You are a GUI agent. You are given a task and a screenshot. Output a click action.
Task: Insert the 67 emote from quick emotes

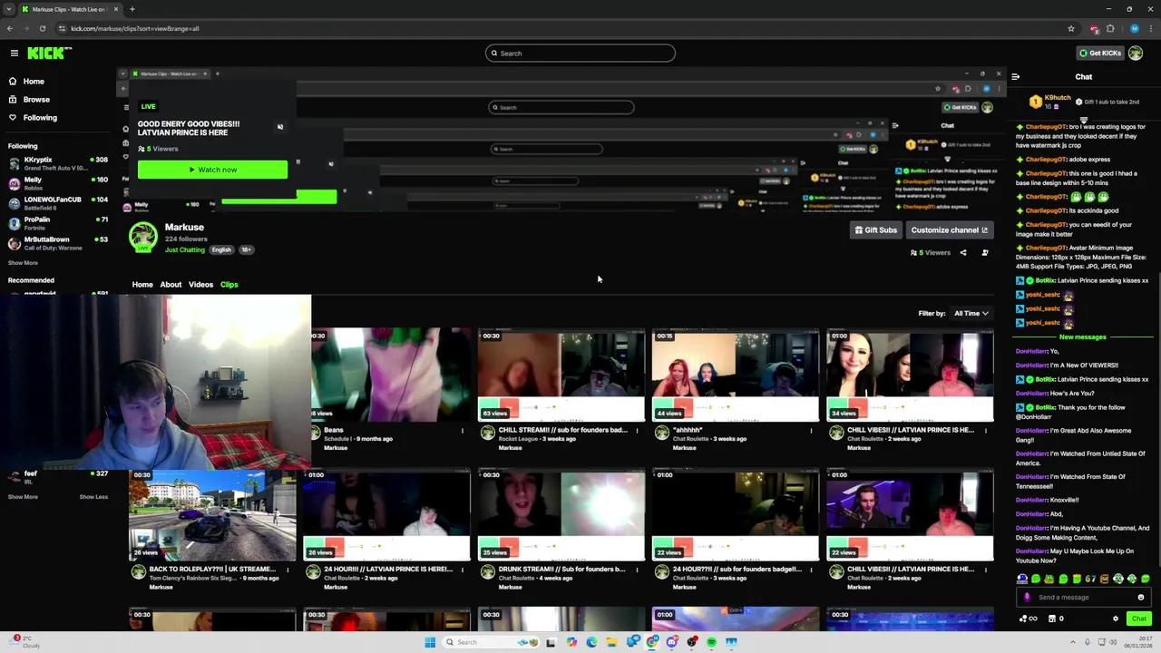[1091, 579]
